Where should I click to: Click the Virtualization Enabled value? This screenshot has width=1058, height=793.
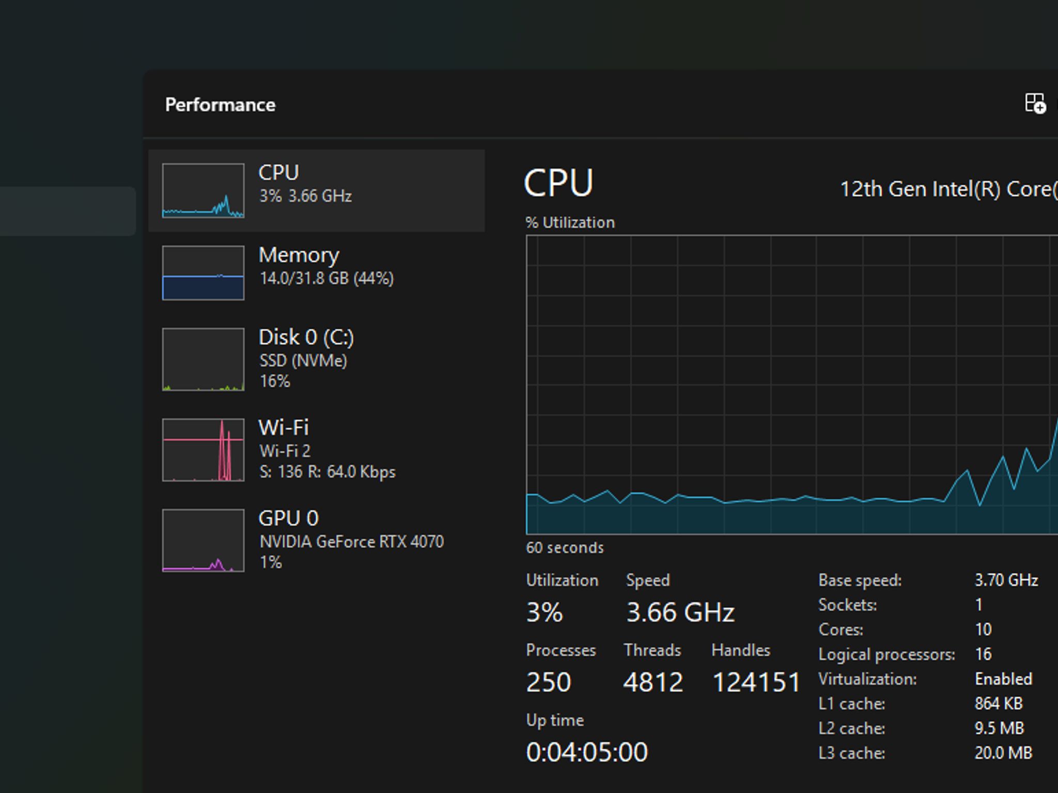click(x=1004, y=679)
